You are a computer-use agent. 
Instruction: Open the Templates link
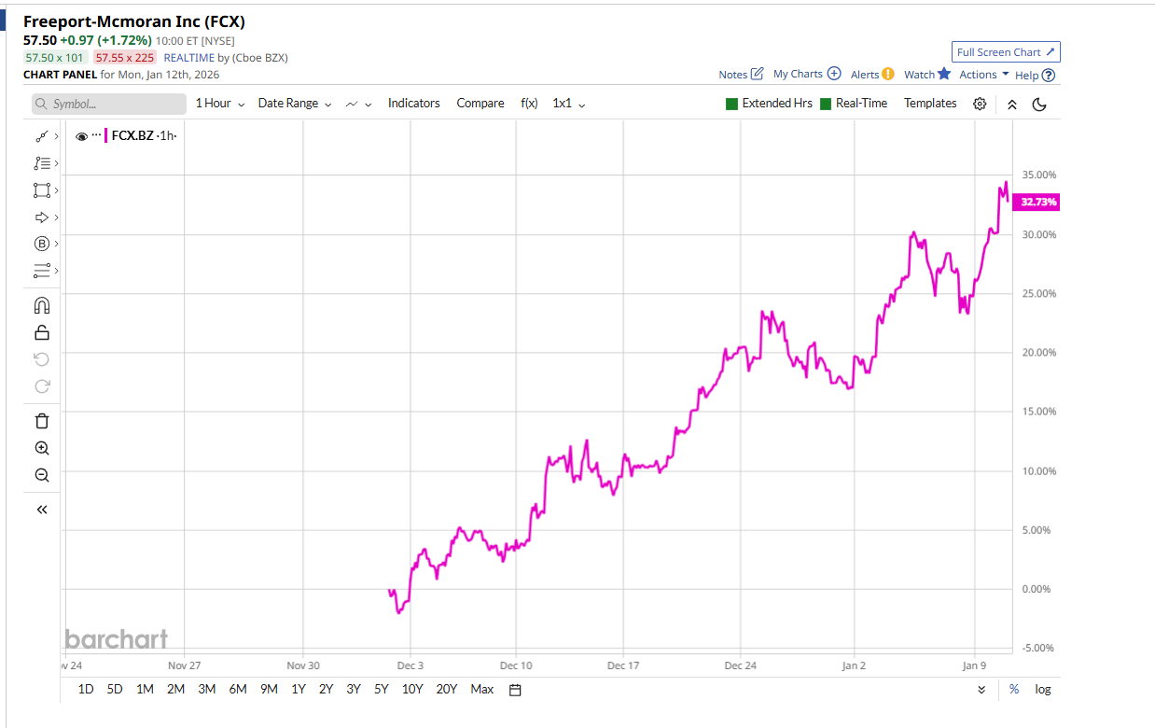point(930,104)
